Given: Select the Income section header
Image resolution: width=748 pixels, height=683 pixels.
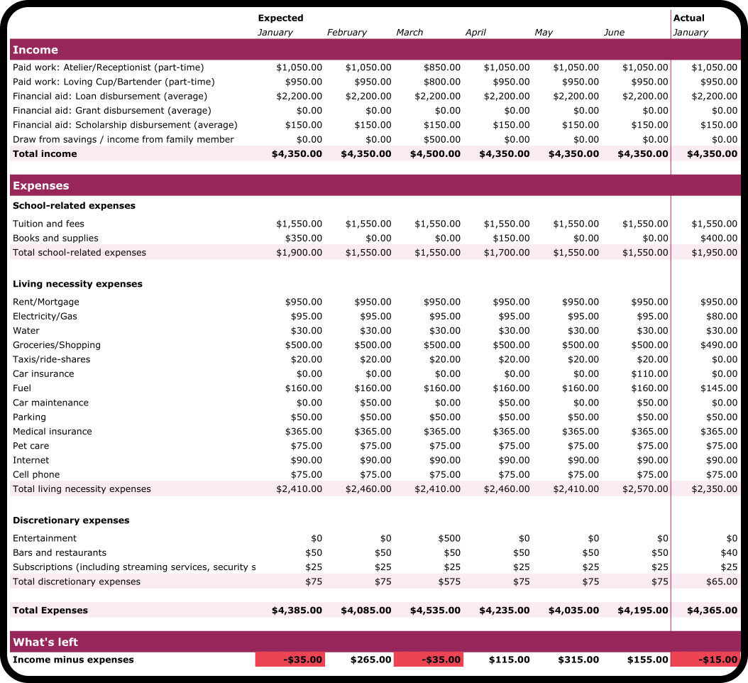Looking at the screenshot, I should click(x=35, y=50).
